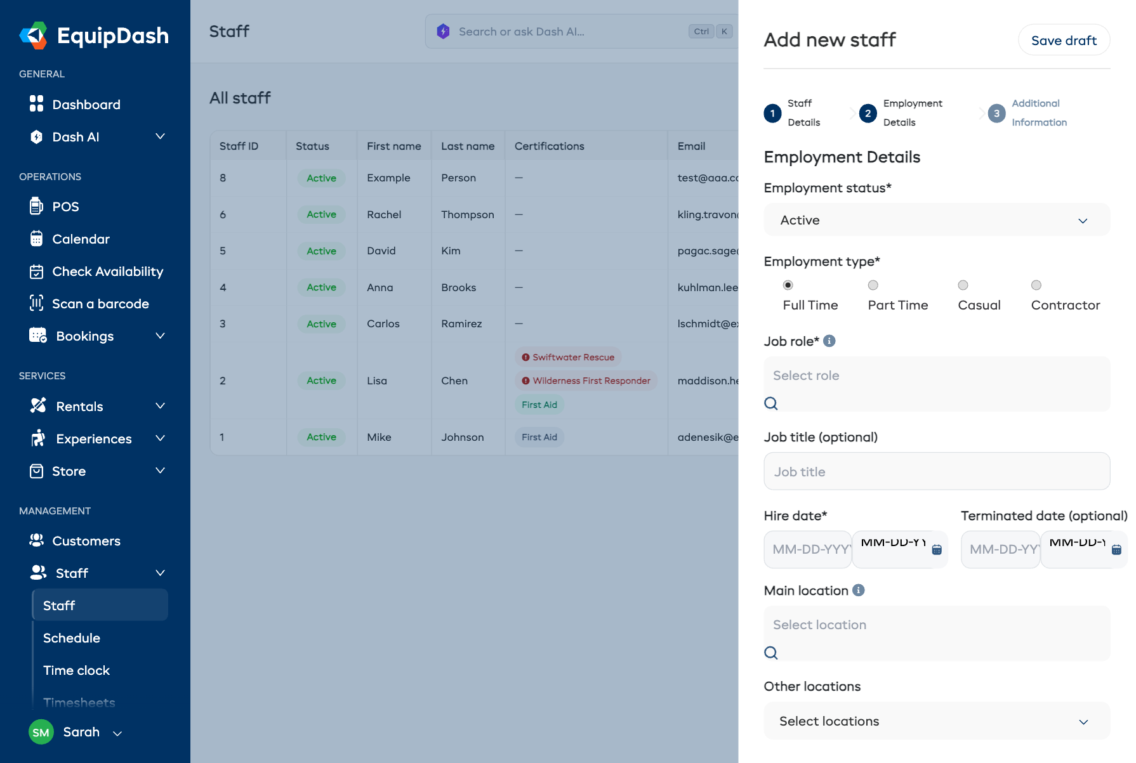Click the Experiences hiker icon
This screenshot has width=1136, height=763.
(38, 438)
